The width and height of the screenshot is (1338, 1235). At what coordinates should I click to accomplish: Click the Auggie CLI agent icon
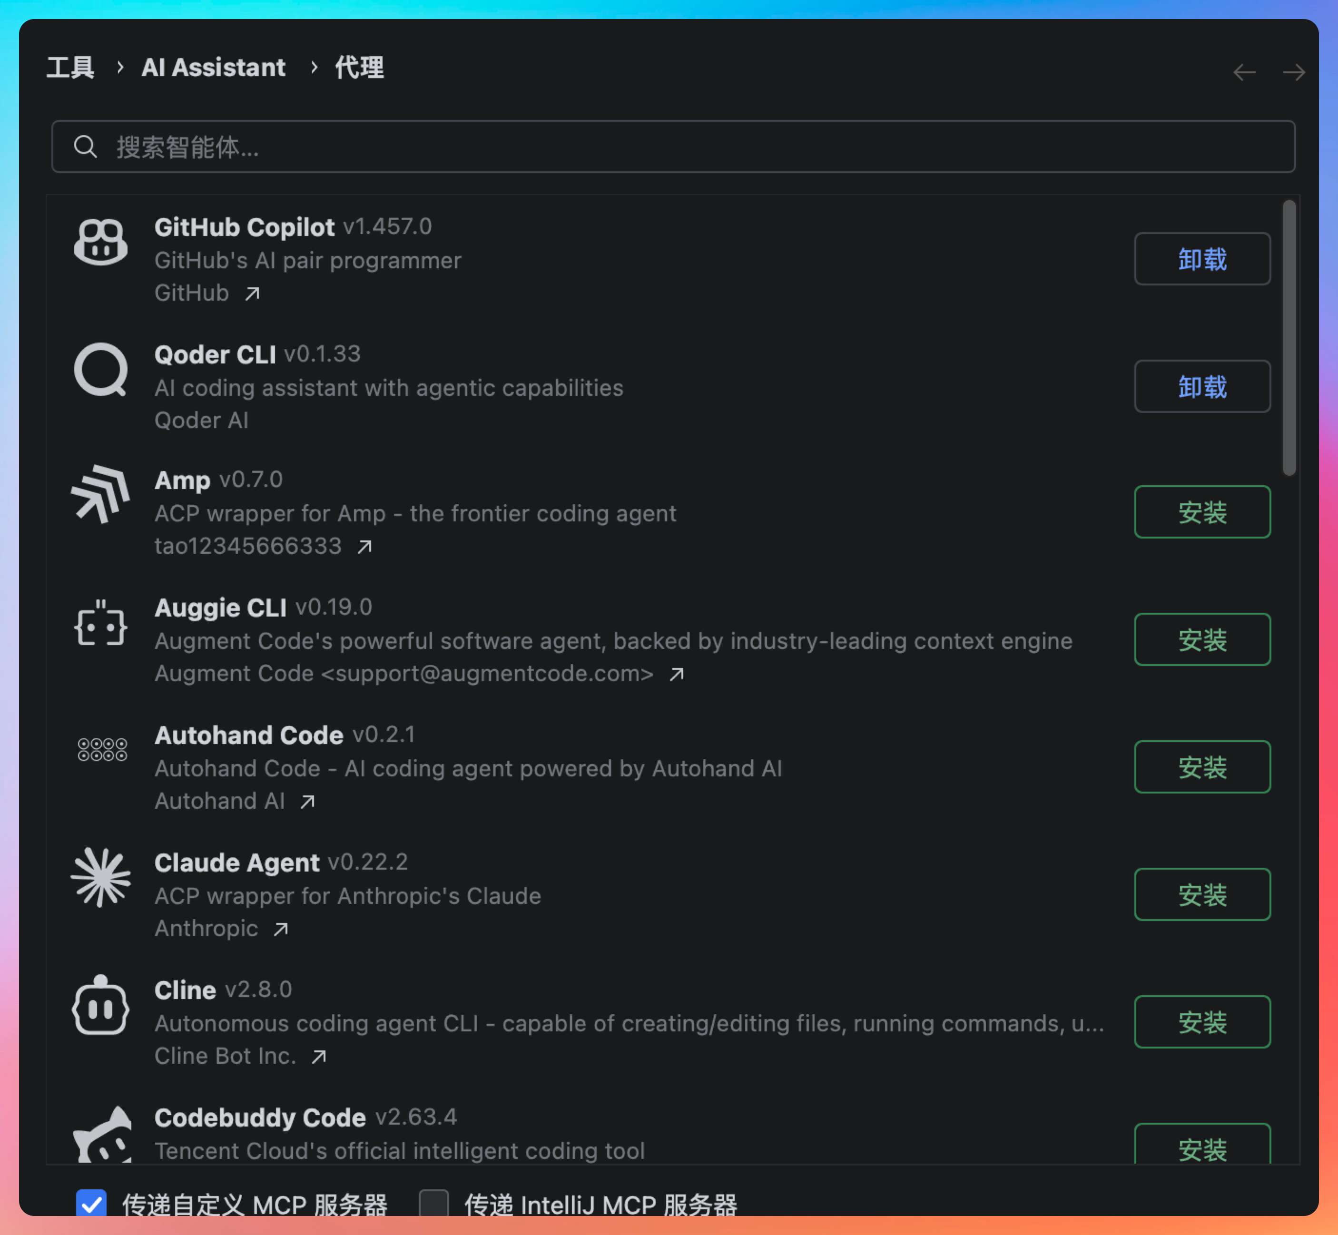coord(100,624)
